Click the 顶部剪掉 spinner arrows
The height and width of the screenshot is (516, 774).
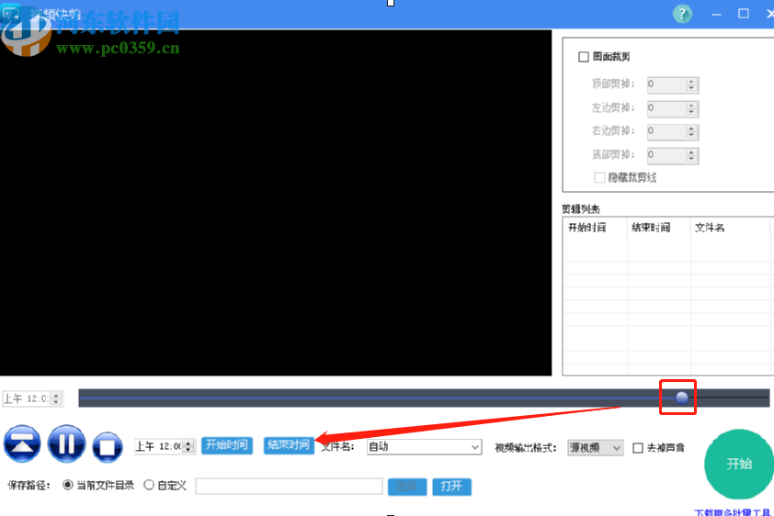691,84
